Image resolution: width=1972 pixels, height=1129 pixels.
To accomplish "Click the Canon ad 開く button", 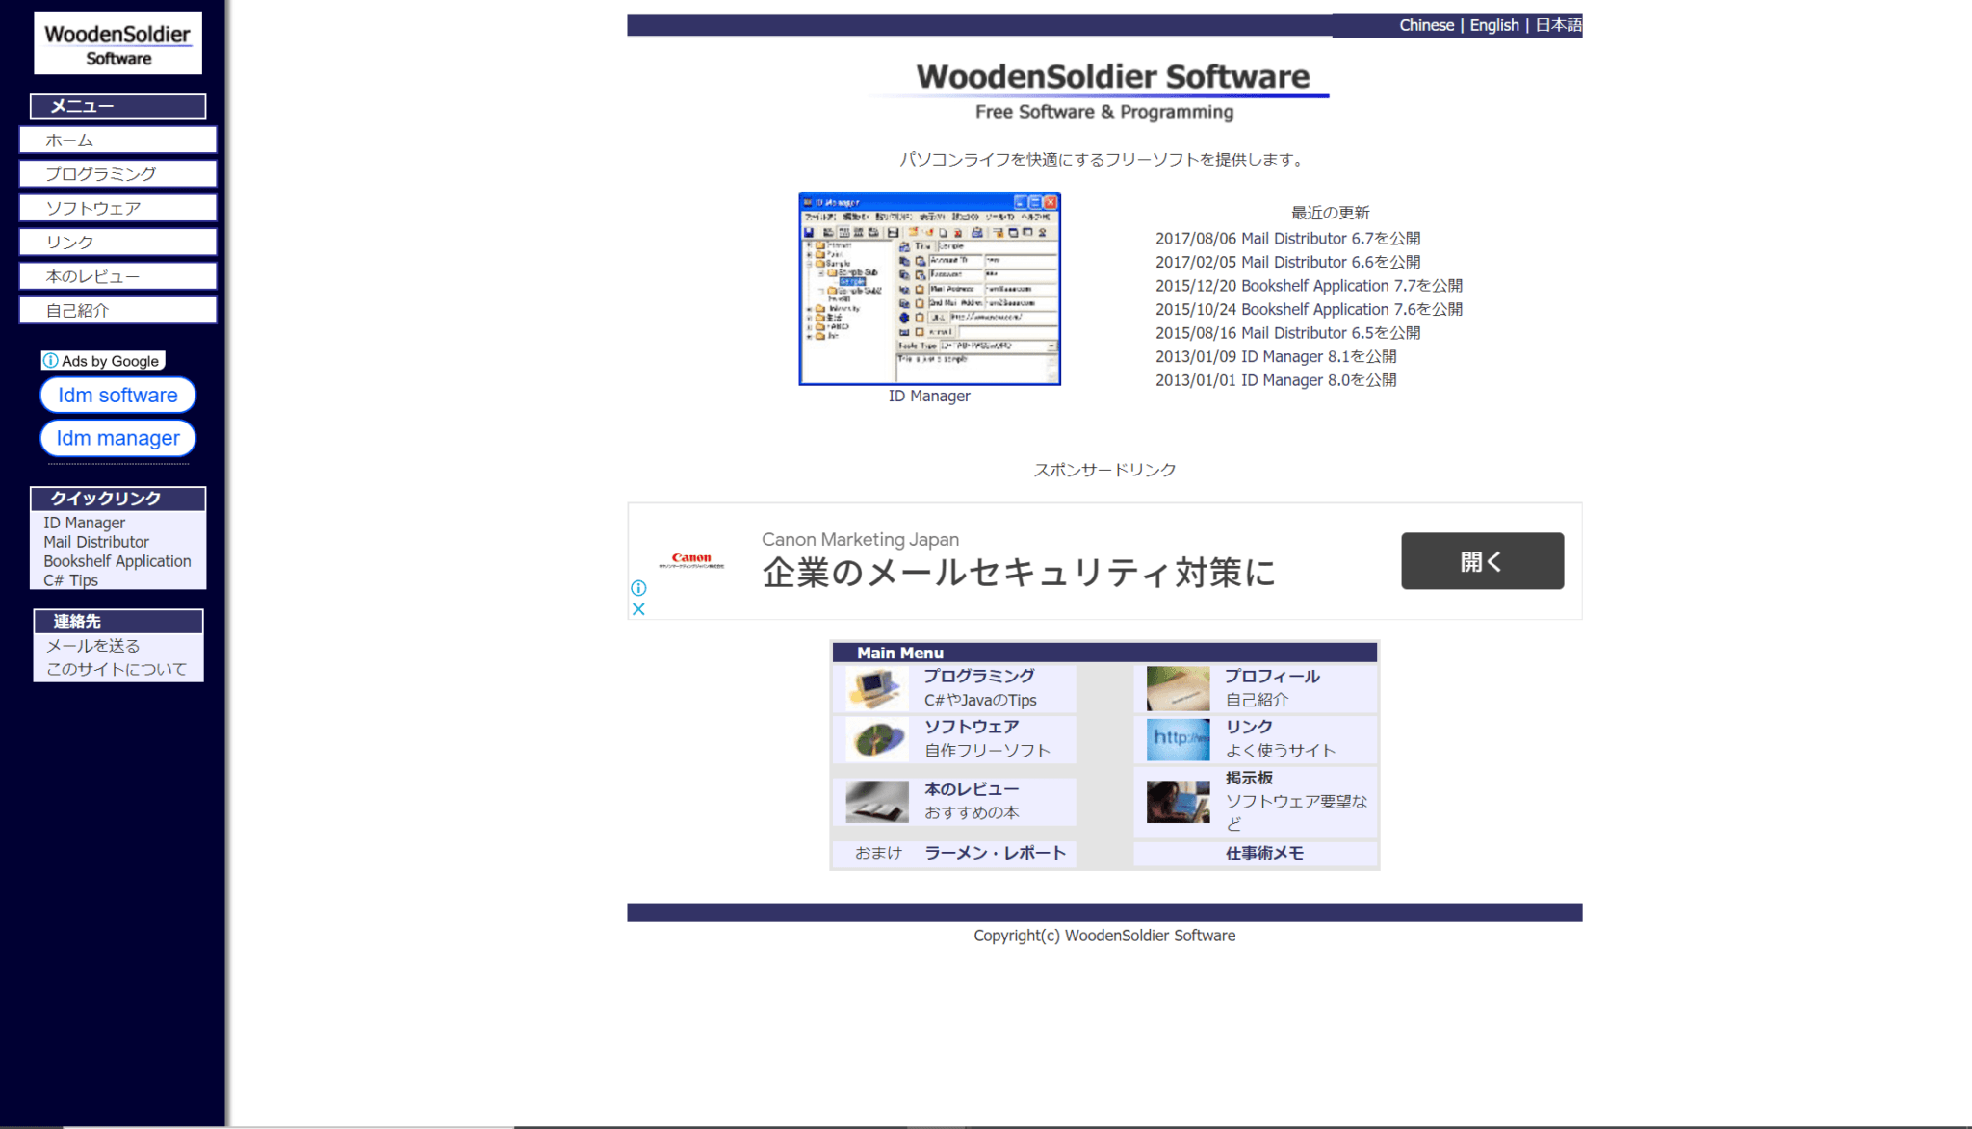I will 1482,561.
